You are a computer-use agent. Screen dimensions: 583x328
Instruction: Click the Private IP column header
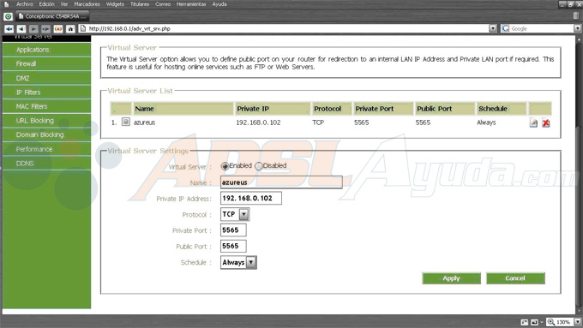[273, 109]
